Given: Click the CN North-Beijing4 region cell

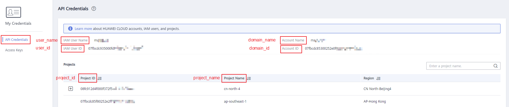Looking at the screenshot, I should (x=377, y=89).
